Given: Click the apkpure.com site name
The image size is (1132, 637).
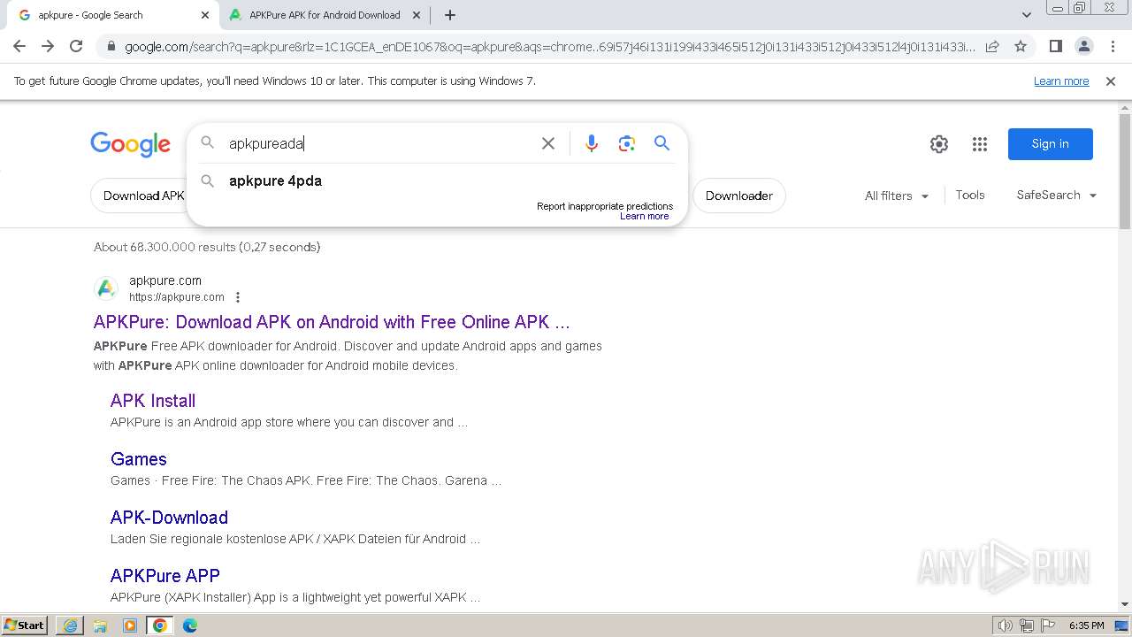Looking at the screenshot, I should pos(165,280).
